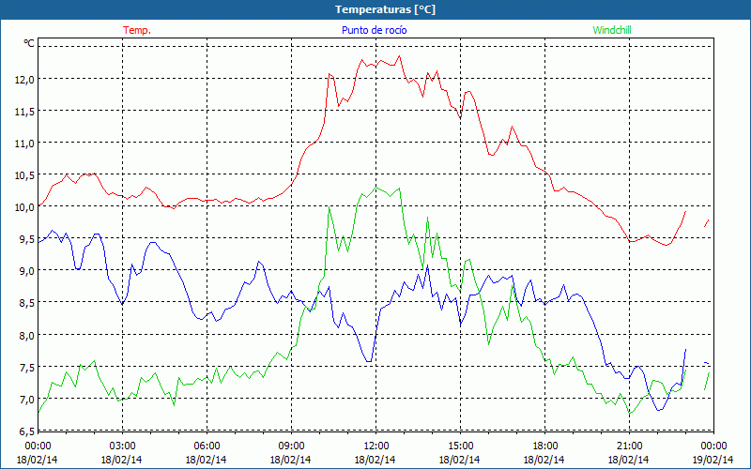The height and width of the screenshot is (469, 751).
Task: Click the red temperature peak near 12:45
Action: [x=399, y=56]
